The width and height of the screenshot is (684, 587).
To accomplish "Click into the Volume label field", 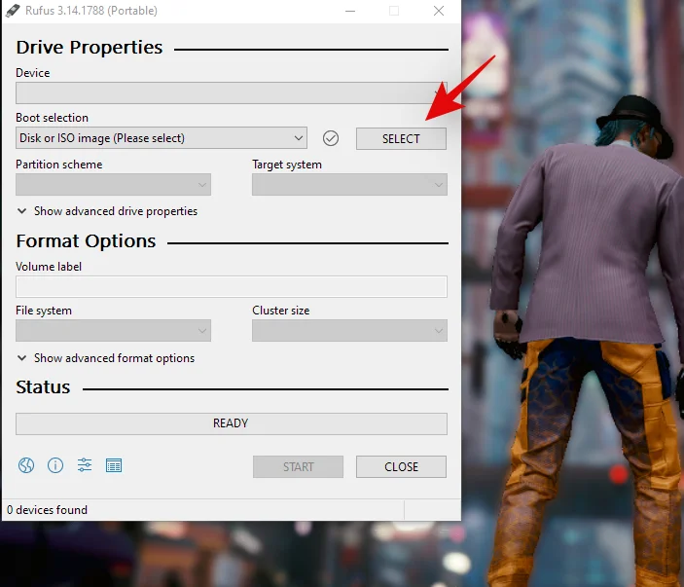I will (232, 287).
